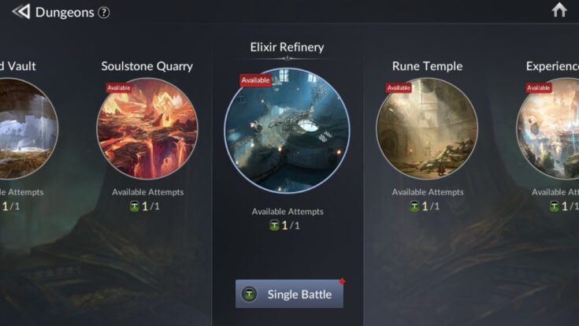Click the Rune Temple title
This screenshot has height=326, width=579.
[x=427, y=66]
